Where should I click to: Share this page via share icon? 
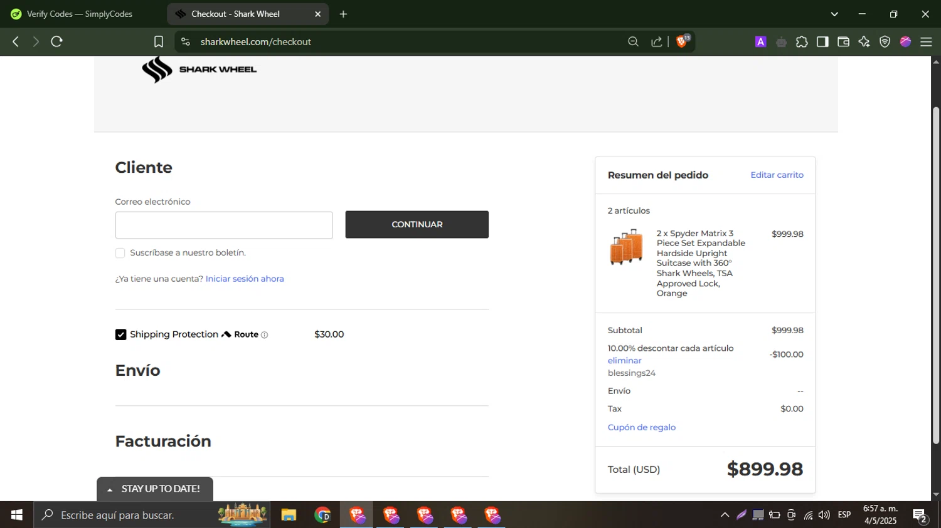coord(657,41)
